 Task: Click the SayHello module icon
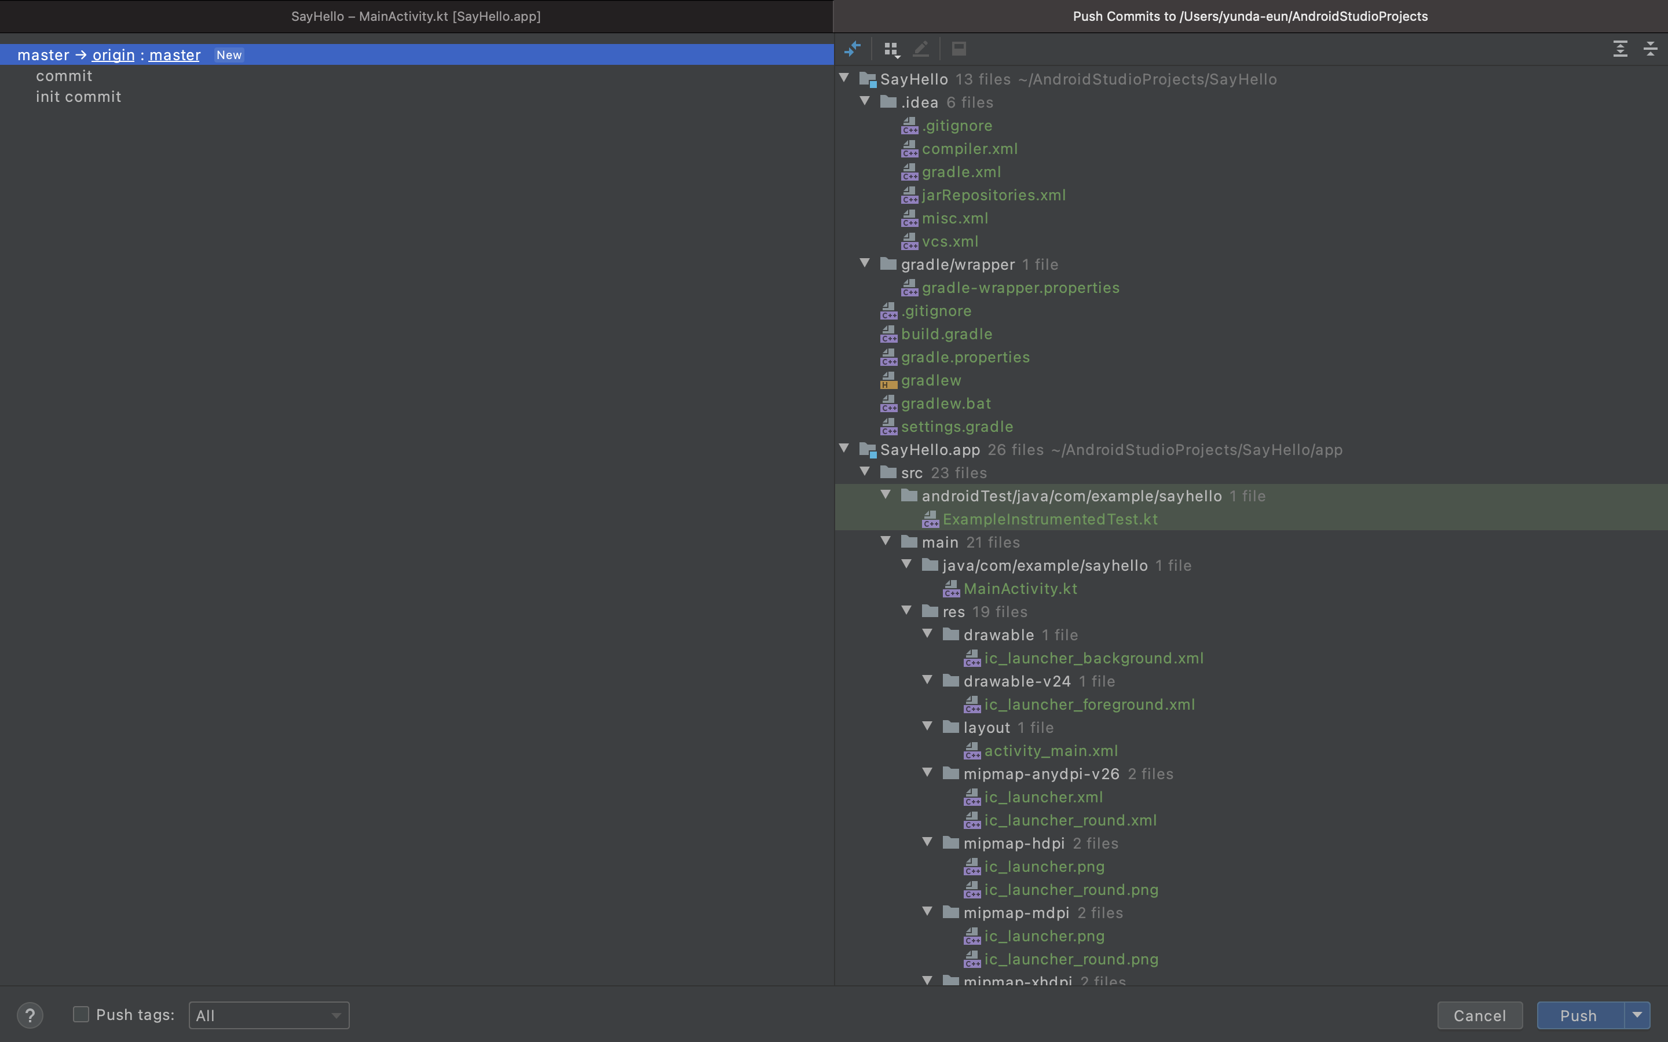tap(868, 79)
